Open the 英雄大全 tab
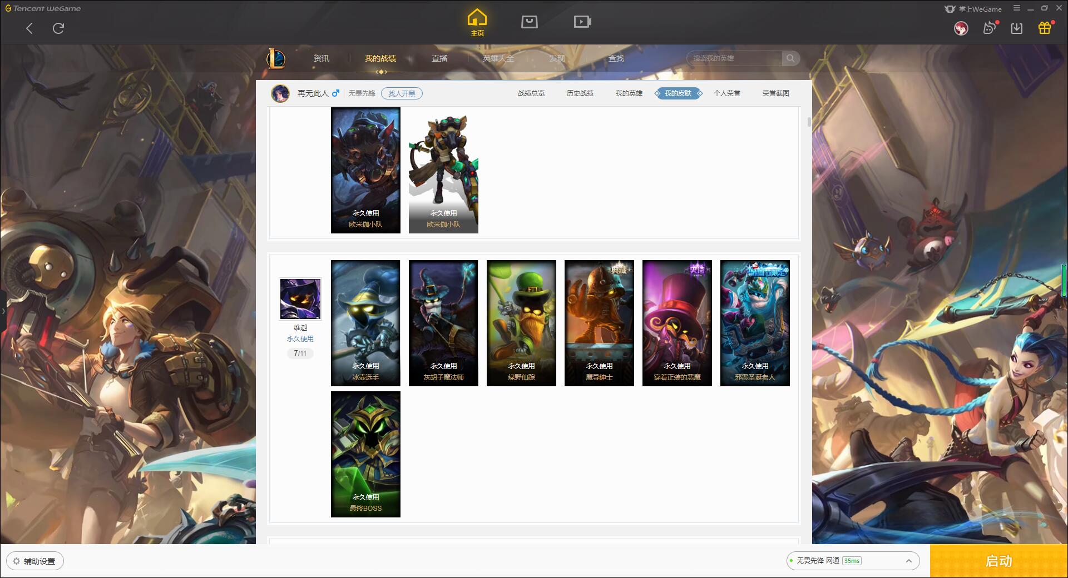 click(498, 58)
